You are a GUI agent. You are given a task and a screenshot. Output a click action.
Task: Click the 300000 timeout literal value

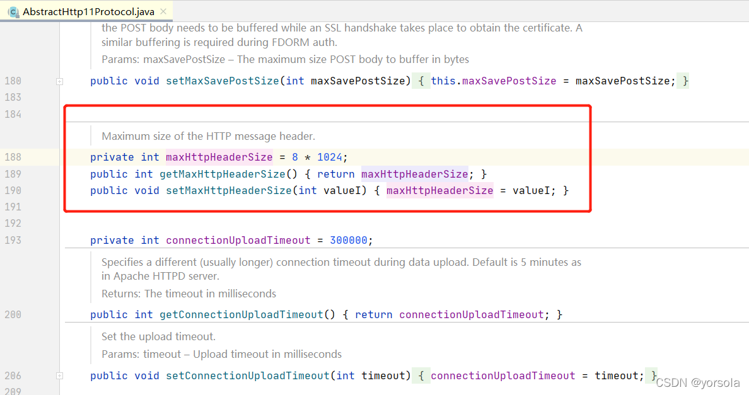(x=349, y=240)
